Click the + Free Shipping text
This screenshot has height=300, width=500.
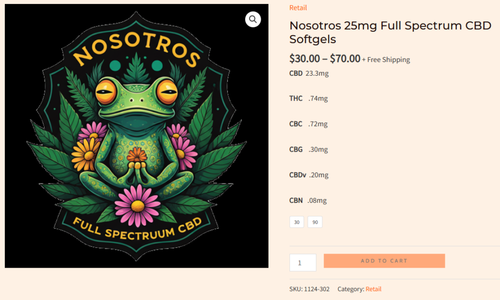[386, 60]
